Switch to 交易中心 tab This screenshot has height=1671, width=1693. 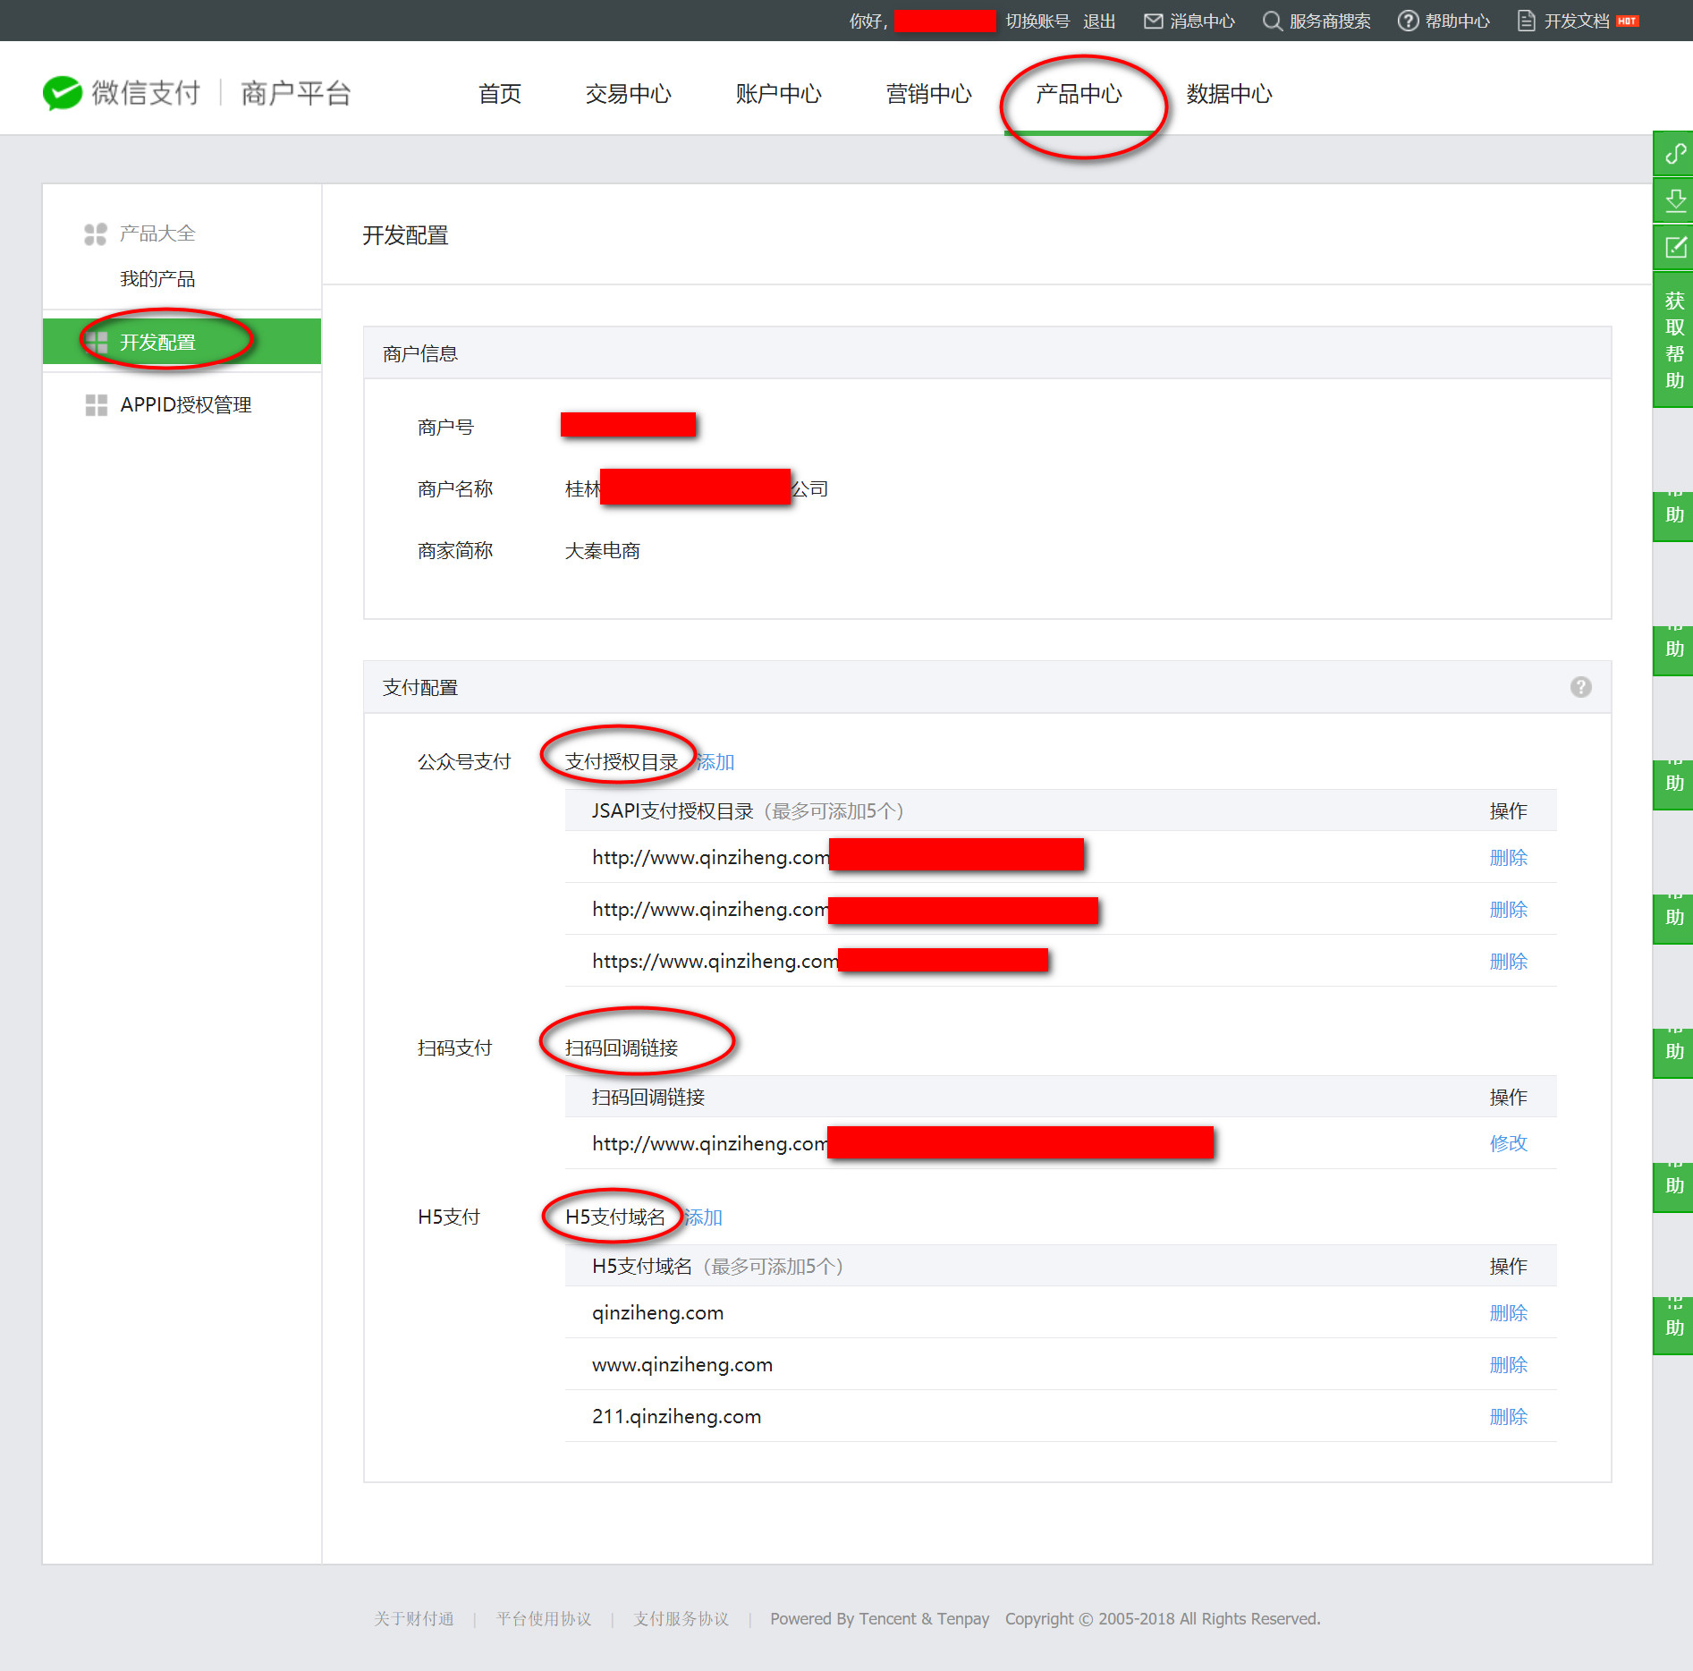[x=629, y=94]
